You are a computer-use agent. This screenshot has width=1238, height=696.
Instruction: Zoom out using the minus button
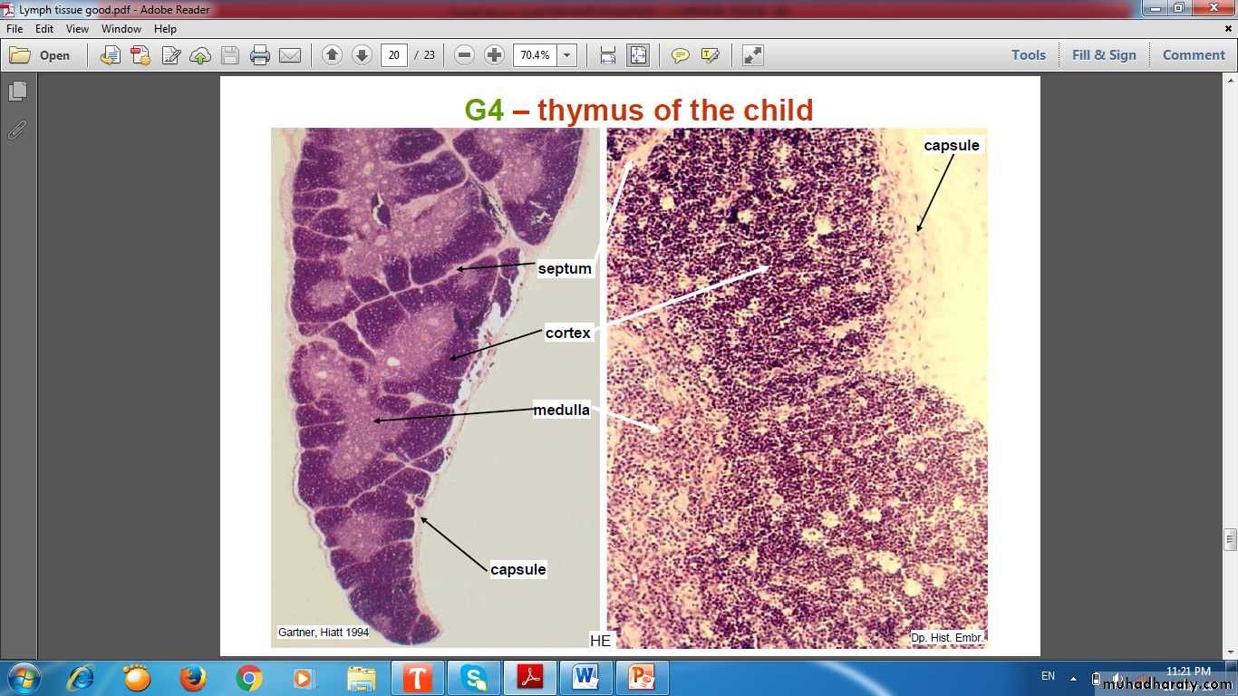click(464, 55)
